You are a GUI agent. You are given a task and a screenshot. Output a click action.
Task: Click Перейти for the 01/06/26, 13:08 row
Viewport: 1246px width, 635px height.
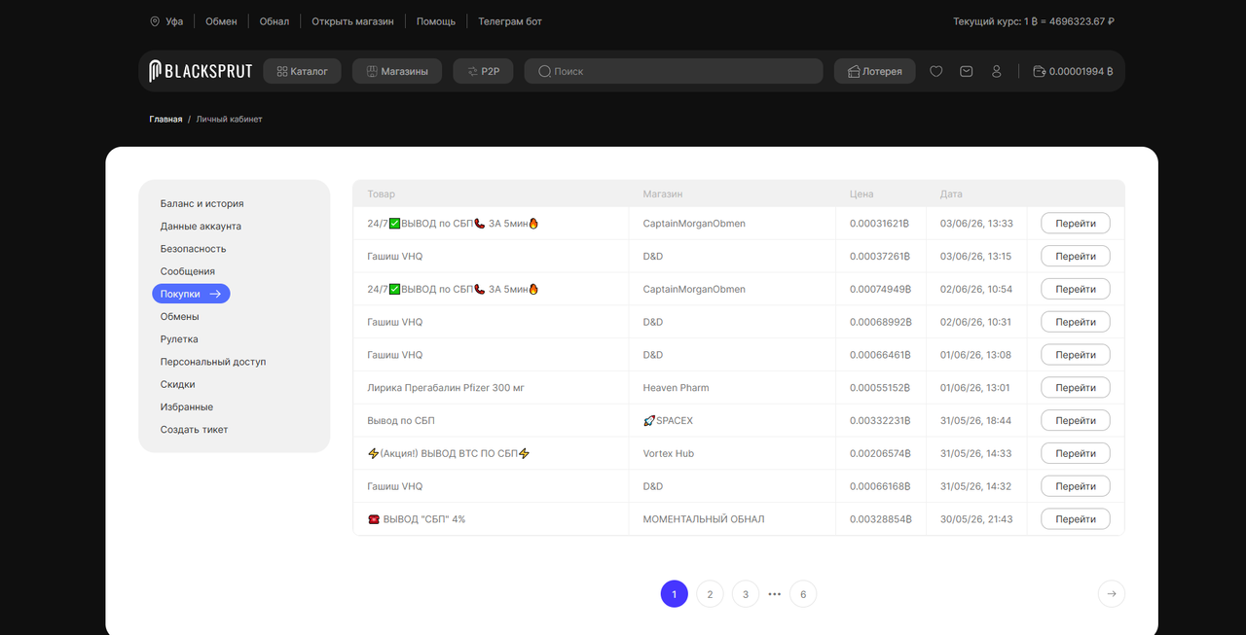click(x=1076, y=355)
